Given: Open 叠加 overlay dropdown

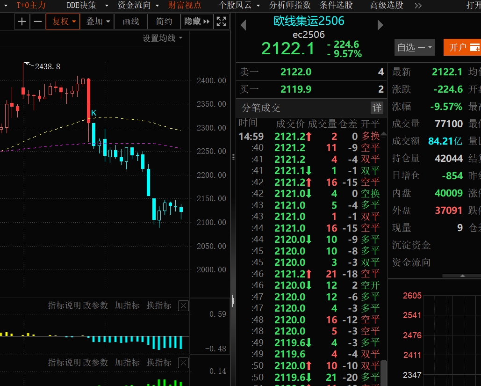Looking at the screenshot, I should point(97,22).
